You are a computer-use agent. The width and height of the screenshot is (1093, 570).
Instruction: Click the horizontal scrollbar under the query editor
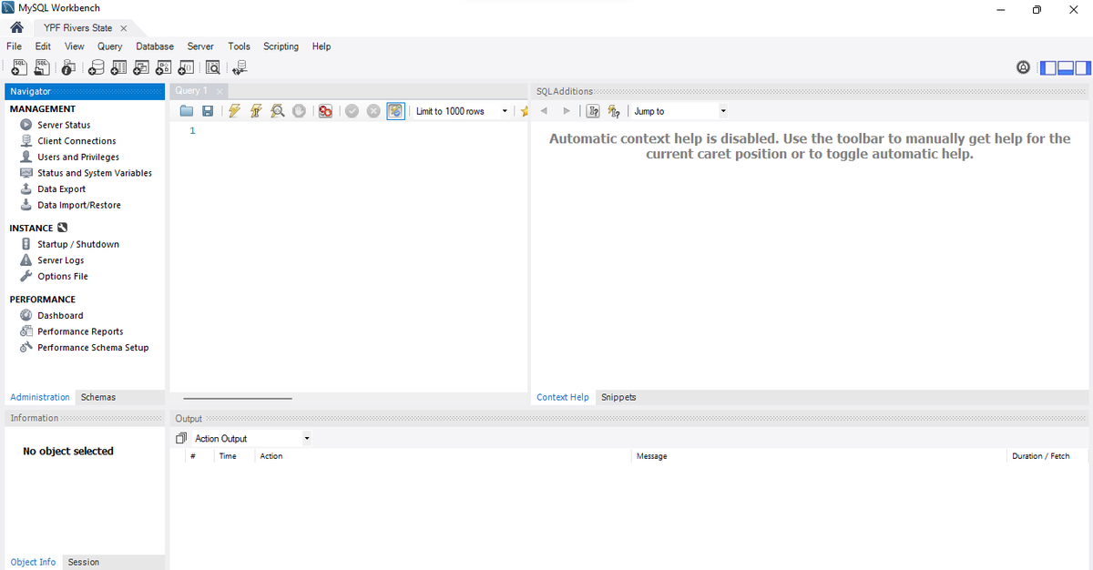pos(238,398)
